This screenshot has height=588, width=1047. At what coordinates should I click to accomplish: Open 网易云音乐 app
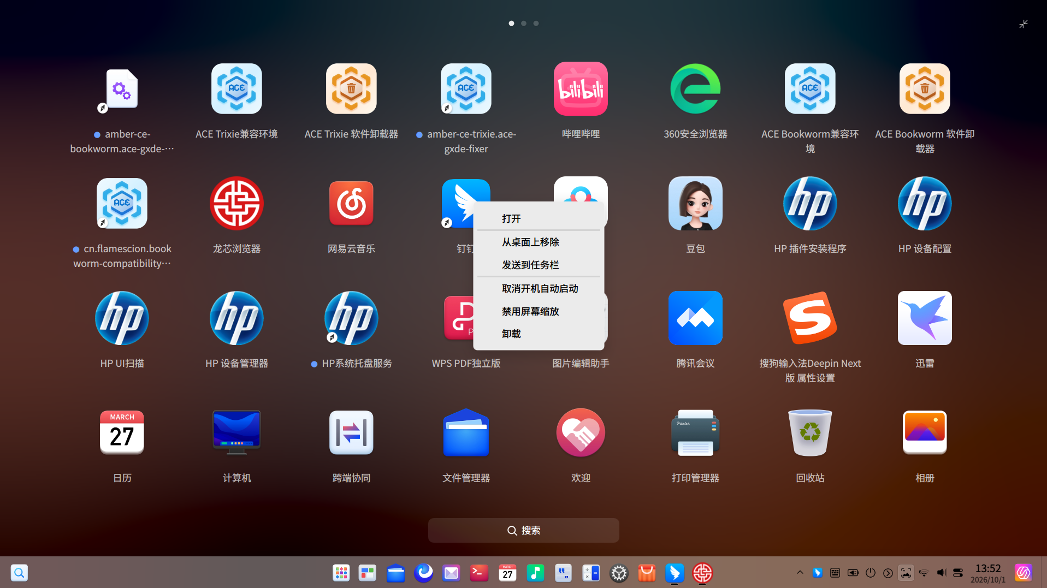[x=351, y=203]
